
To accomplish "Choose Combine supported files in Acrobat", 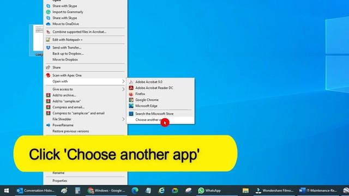I will coord(86,32).
